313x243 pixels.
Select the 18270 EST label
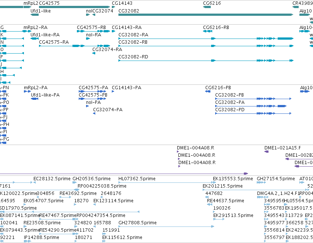click(81, 201)
